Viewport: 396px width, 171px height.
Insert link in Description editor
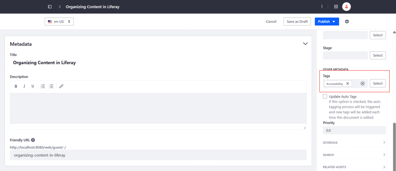point(61,86)
